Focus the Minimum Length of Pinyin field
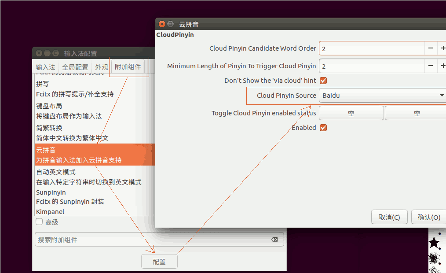The width and height of the screenshot is (446, 273). 372,66
